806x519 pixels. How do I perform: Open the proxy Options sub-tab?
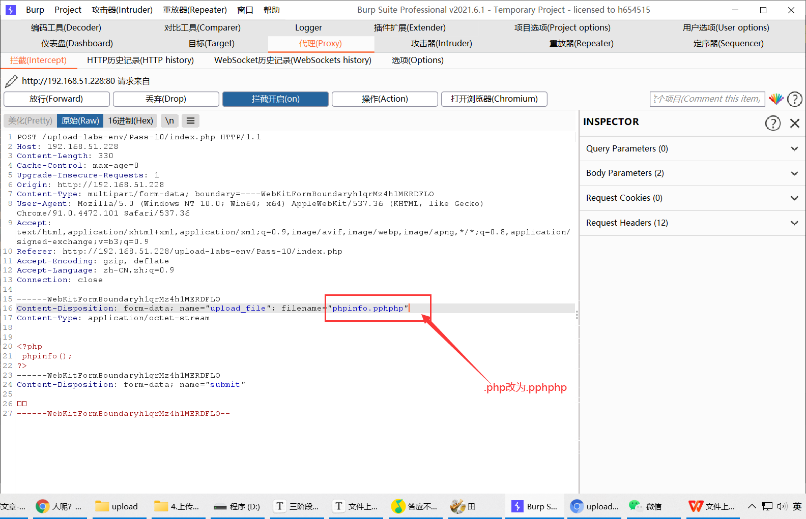418,60
